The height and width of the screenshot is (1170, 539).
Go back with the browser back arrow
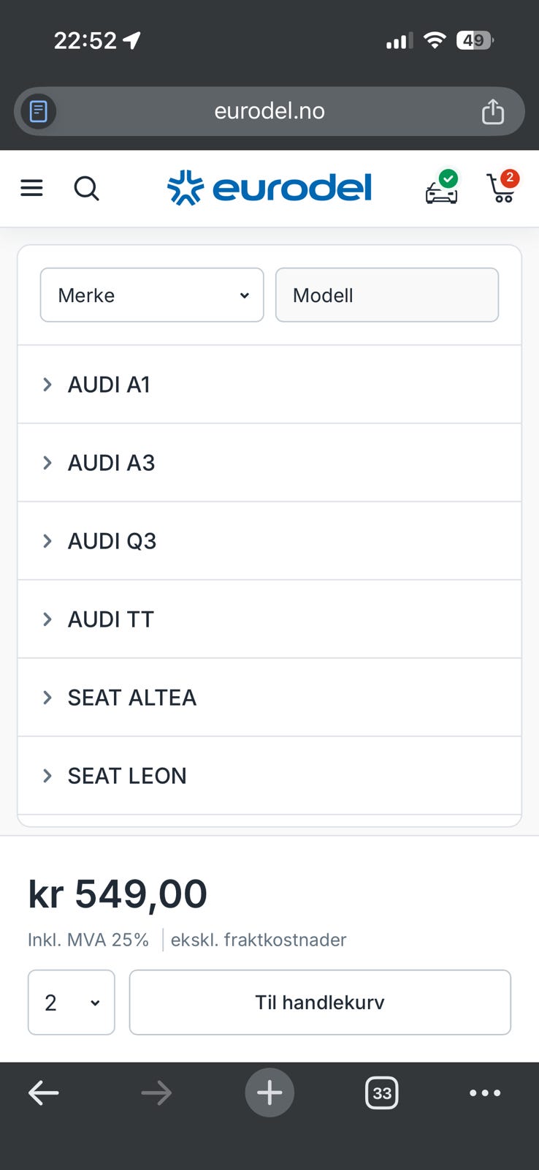44,1093
